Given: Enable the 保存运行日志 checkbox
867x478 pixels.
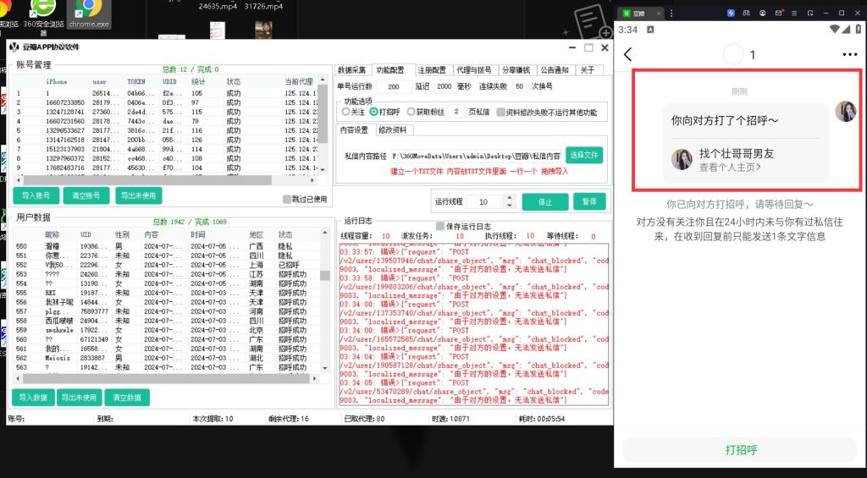Looking at the screenshot, I should click(439, 225).
